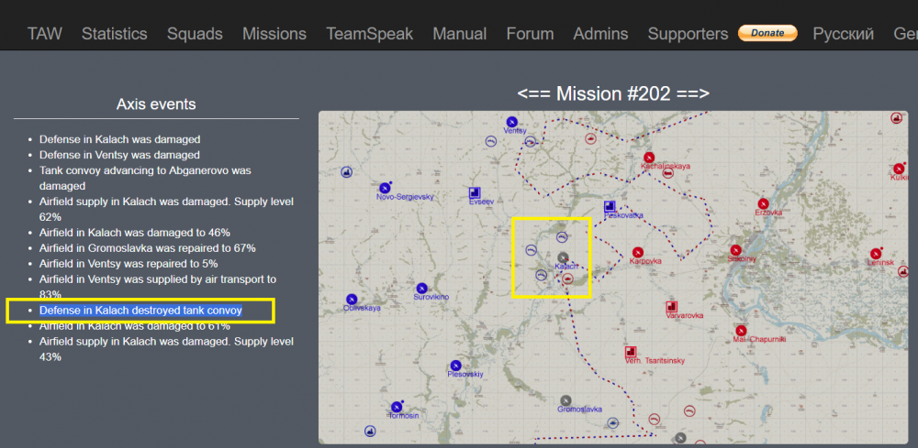Screen dimensions: 918x448
Task: Open the Missions page
Action: point(274,34)
